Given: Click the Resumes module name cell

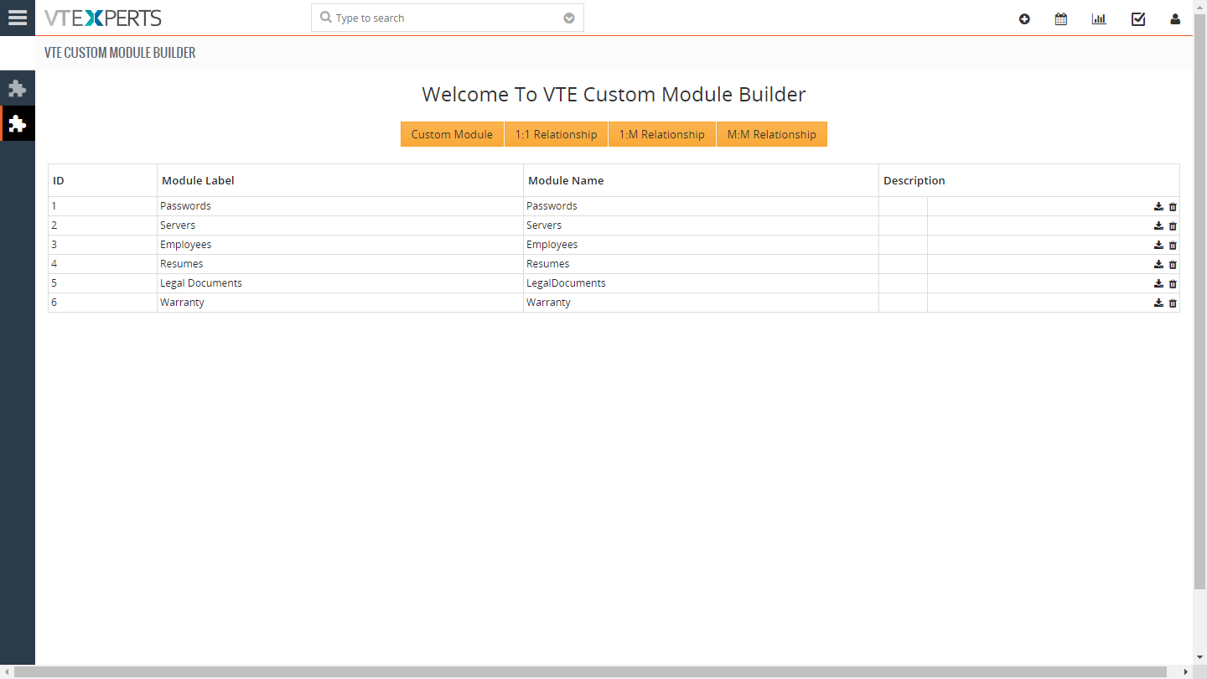Looking at the screenshot, I should [x=701, y=264].
